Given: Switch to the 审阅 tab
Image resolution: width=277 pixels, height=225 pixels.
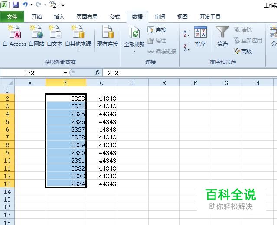Looking at the screenshot, I should [160, 17].
